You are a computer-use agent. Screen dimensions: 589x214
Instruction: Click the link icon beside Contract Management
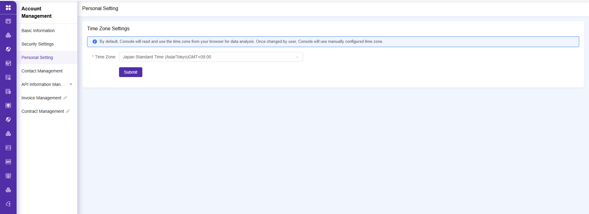pyautogui.click(x=68, y=111)
